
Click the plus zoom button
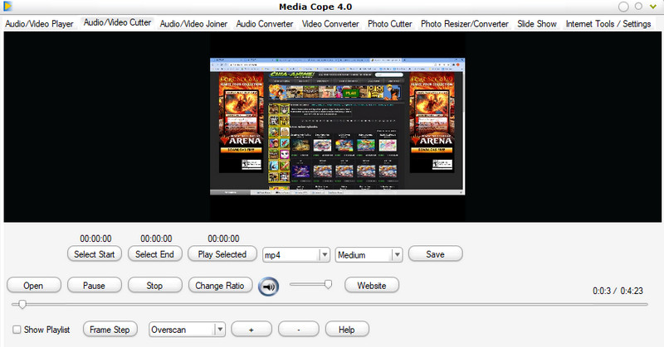pos(251,330)
